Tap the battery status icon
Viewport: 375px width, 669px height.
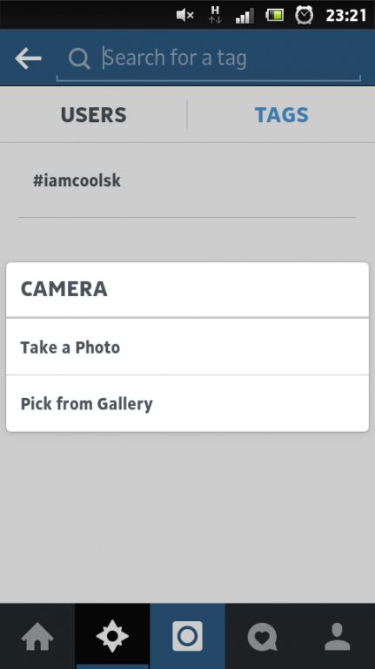click(x=275, y=16)
